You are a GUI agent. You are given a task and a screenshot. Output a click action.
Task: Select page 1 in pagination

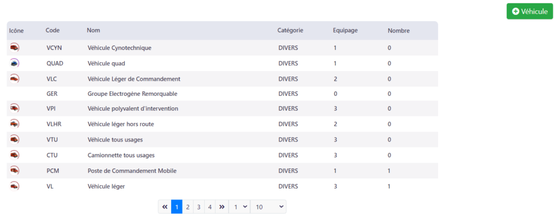coord(177,207)
